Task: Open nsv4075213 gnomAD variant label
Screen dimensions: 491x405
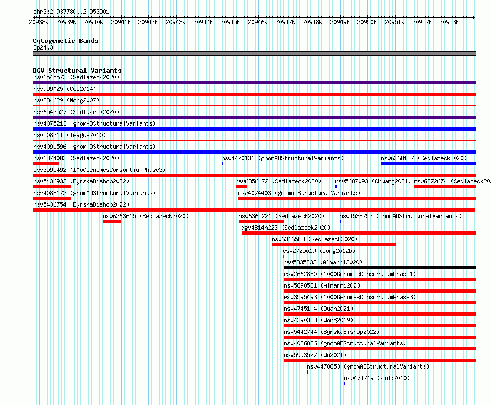Action: pos(94,123)
